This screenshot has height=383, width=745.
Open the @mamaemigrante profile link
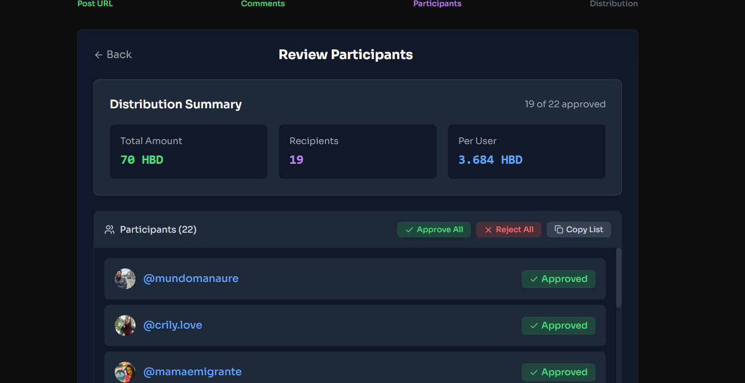tap(193, 372)
